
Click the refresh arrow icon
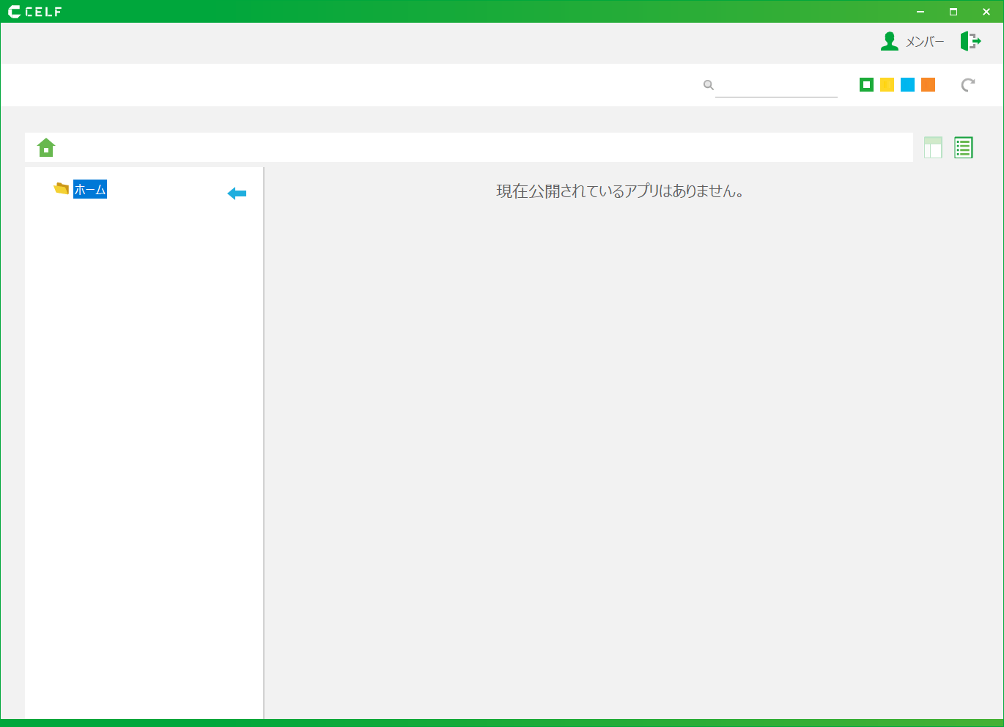tap(968, 85)
